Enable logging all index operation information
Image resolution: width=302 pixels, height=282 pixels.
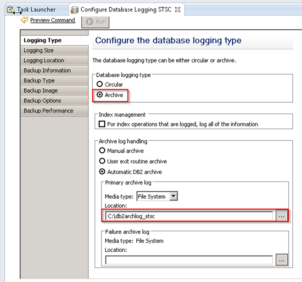102,124
